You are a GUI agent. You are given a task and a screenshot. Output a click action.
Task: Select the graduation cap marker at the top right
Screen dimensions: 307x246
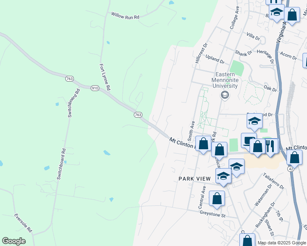277,13
